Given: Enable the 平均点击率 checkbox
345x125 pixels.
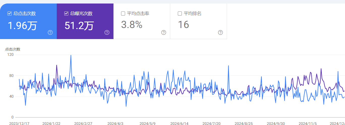Looking at the screenshot, I should 123,14.
